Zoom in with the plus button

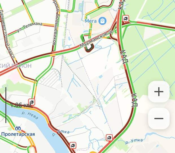159,92
